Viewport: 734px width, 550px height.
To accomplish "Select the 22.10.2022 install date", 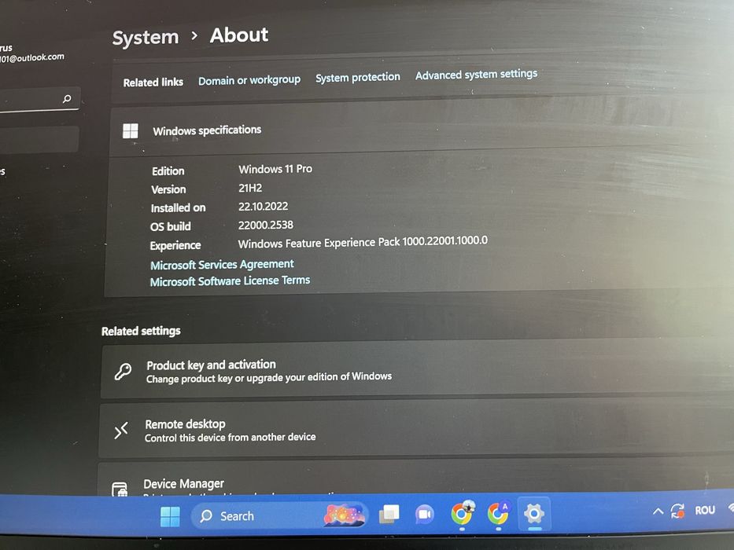I will [263, 206].
